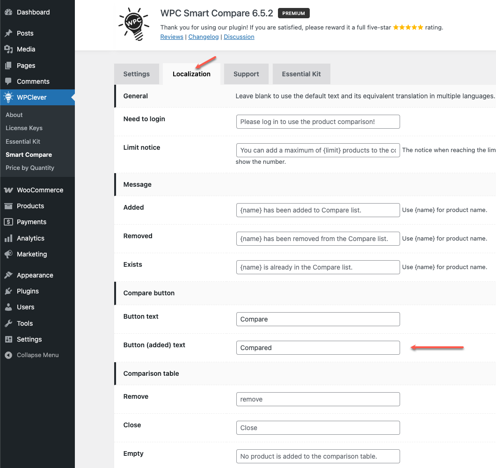This screenshot has height=468, width=496.
Task: Click the Dashboard gauge icon
Action: coord(8,12)
